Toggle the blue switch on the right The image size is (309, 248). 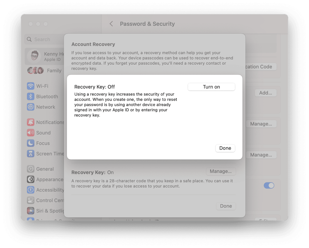[x=269, y=185]
